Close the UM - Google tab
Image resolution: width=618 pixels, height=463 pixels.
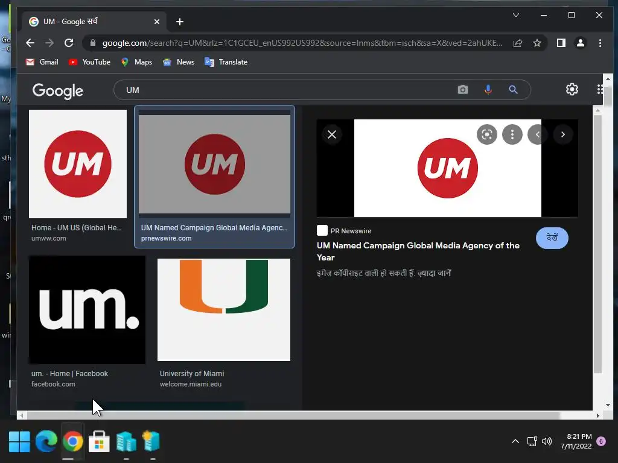(157, 22)
